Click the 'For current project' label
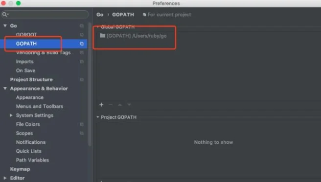The height and width of the screenshot is (182, 321). [x=169, y=15]
